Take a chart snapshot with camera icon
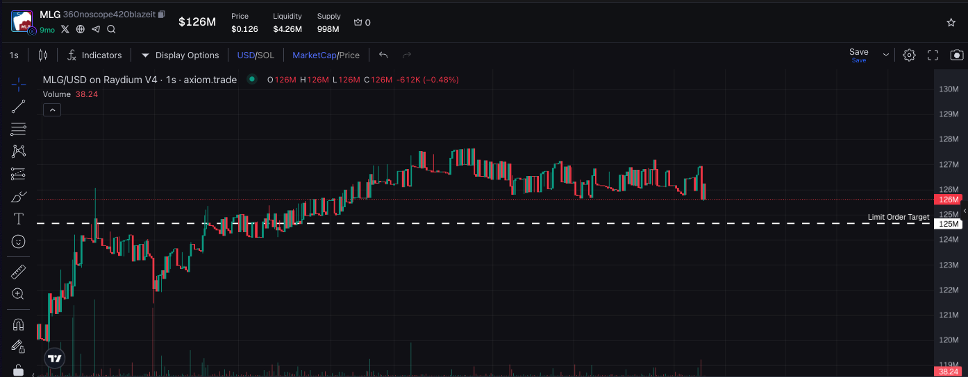The height and width of the screenshot is (377, 968). tap(956, 55)
